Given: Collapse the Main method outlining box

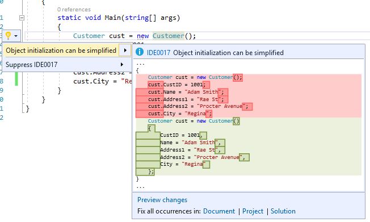Looking at the screenshot, I should [22, 18].
